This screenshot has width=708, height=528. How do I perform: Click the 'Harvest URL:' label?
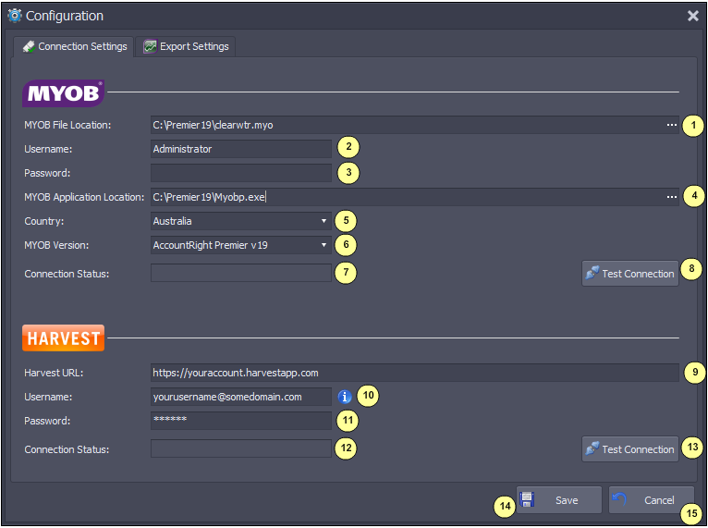54,373
